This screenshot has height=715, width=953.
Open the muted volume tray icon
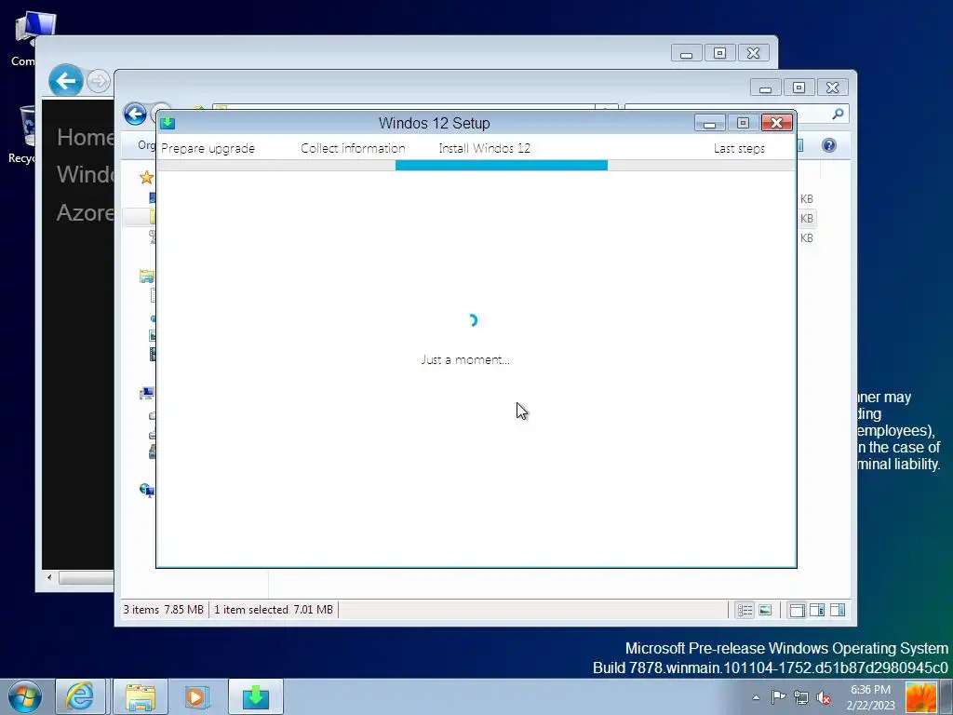pyautogui.click(x=824, y=698)
